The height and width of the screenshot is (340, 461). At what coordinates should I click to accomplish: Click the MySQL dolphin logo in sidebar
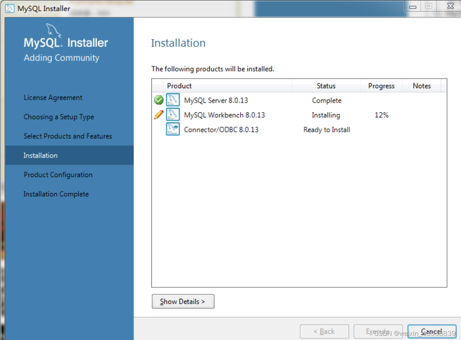pyautogui.click(x=54, y=31)
